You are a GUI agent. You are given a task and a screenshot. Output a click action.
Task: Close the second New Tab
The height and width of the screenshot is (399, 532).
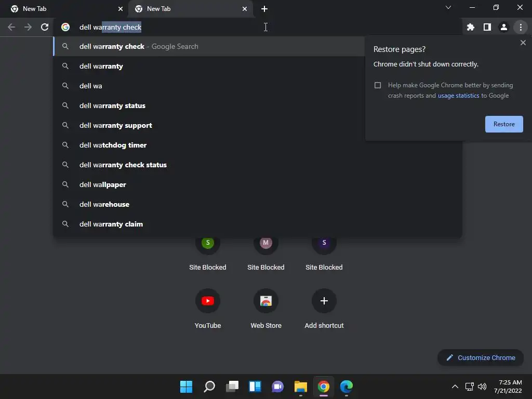pos(245,9)
